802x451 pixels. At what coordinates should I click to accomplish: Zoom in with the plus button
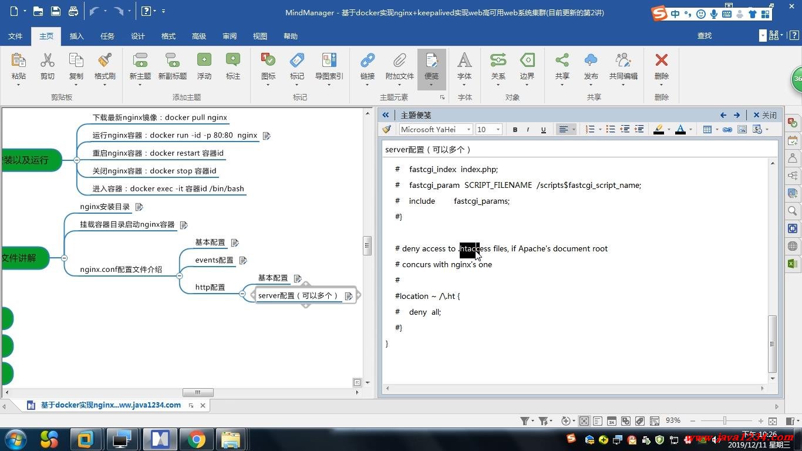tap(761, 420)
